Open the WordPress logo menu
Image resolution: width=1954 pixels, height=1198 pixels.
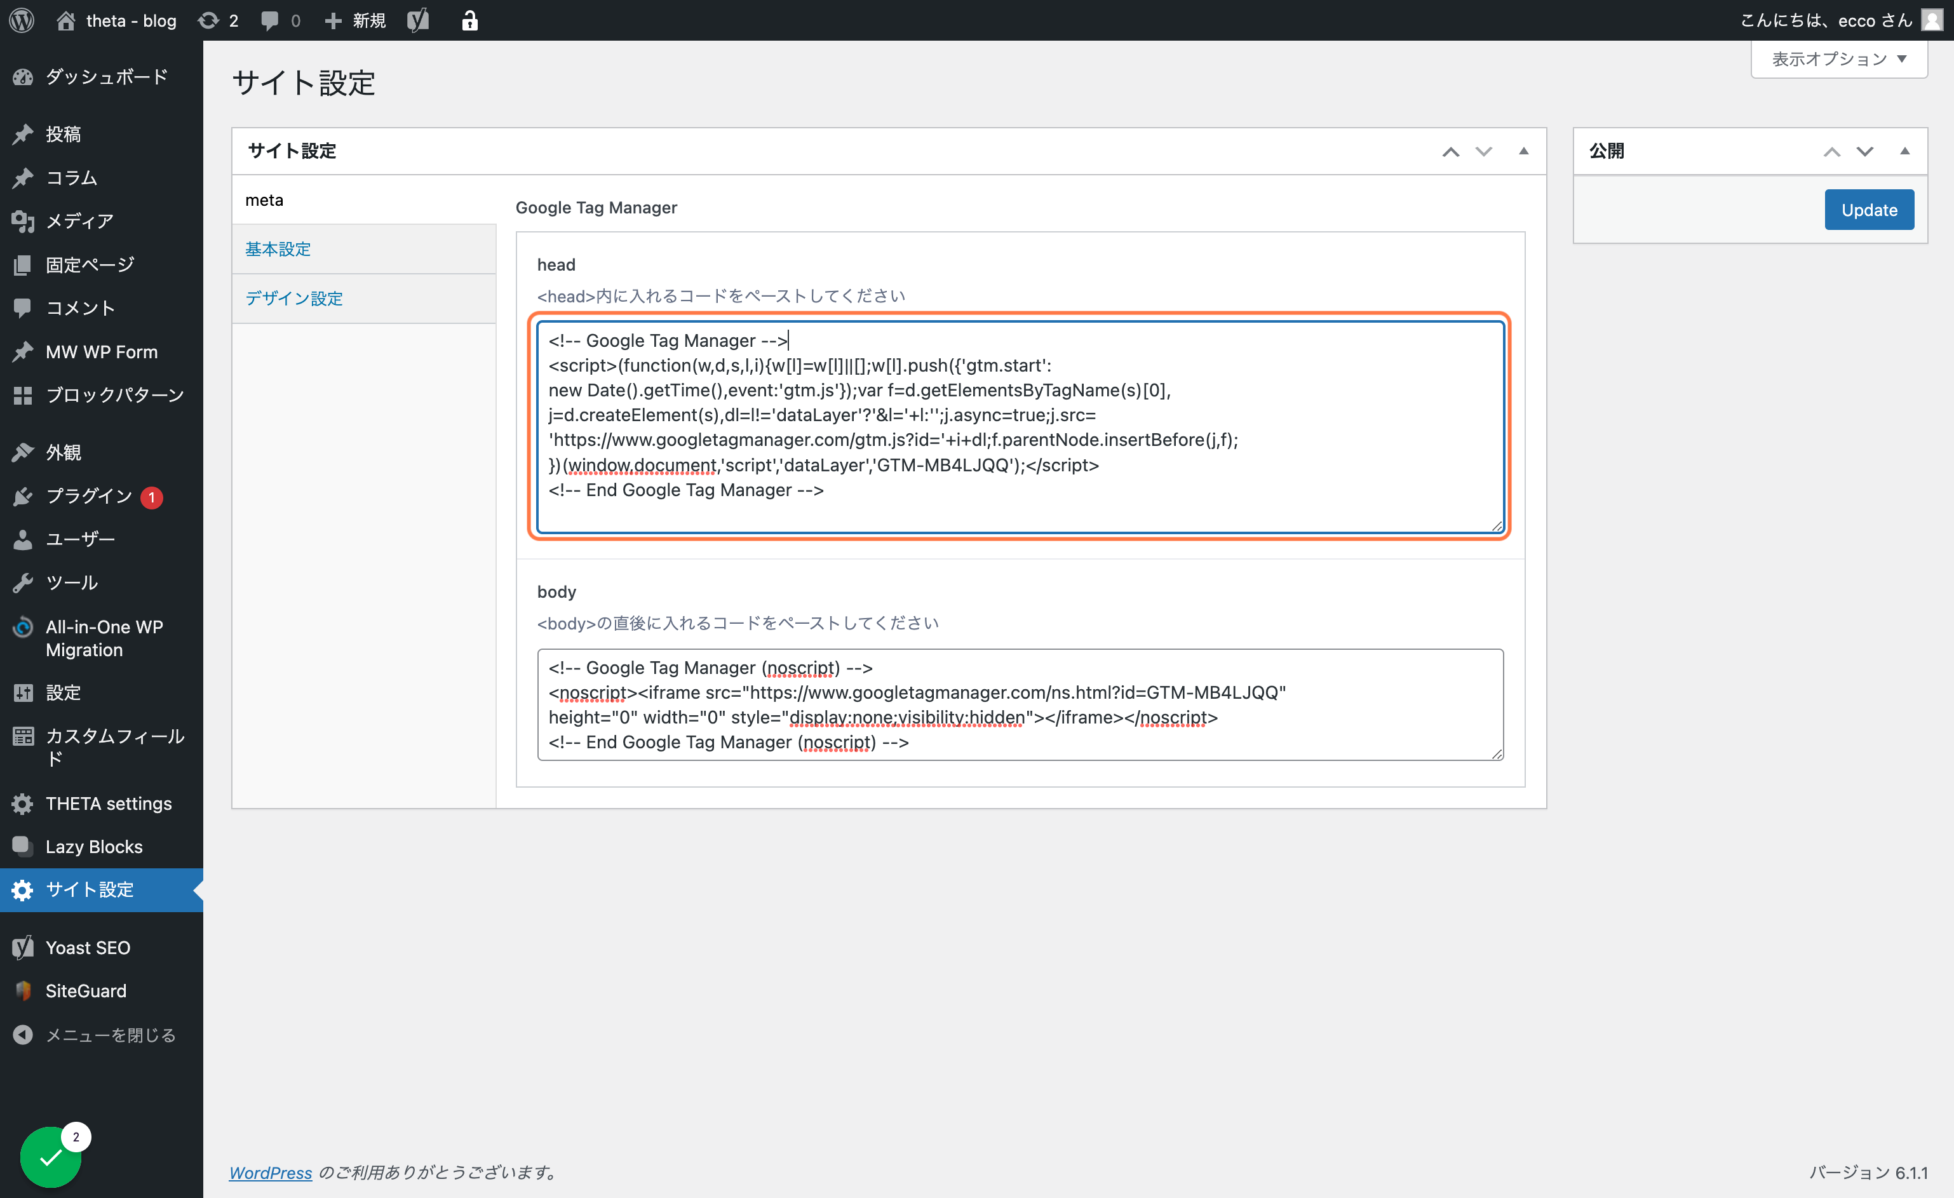click(22, 20)
